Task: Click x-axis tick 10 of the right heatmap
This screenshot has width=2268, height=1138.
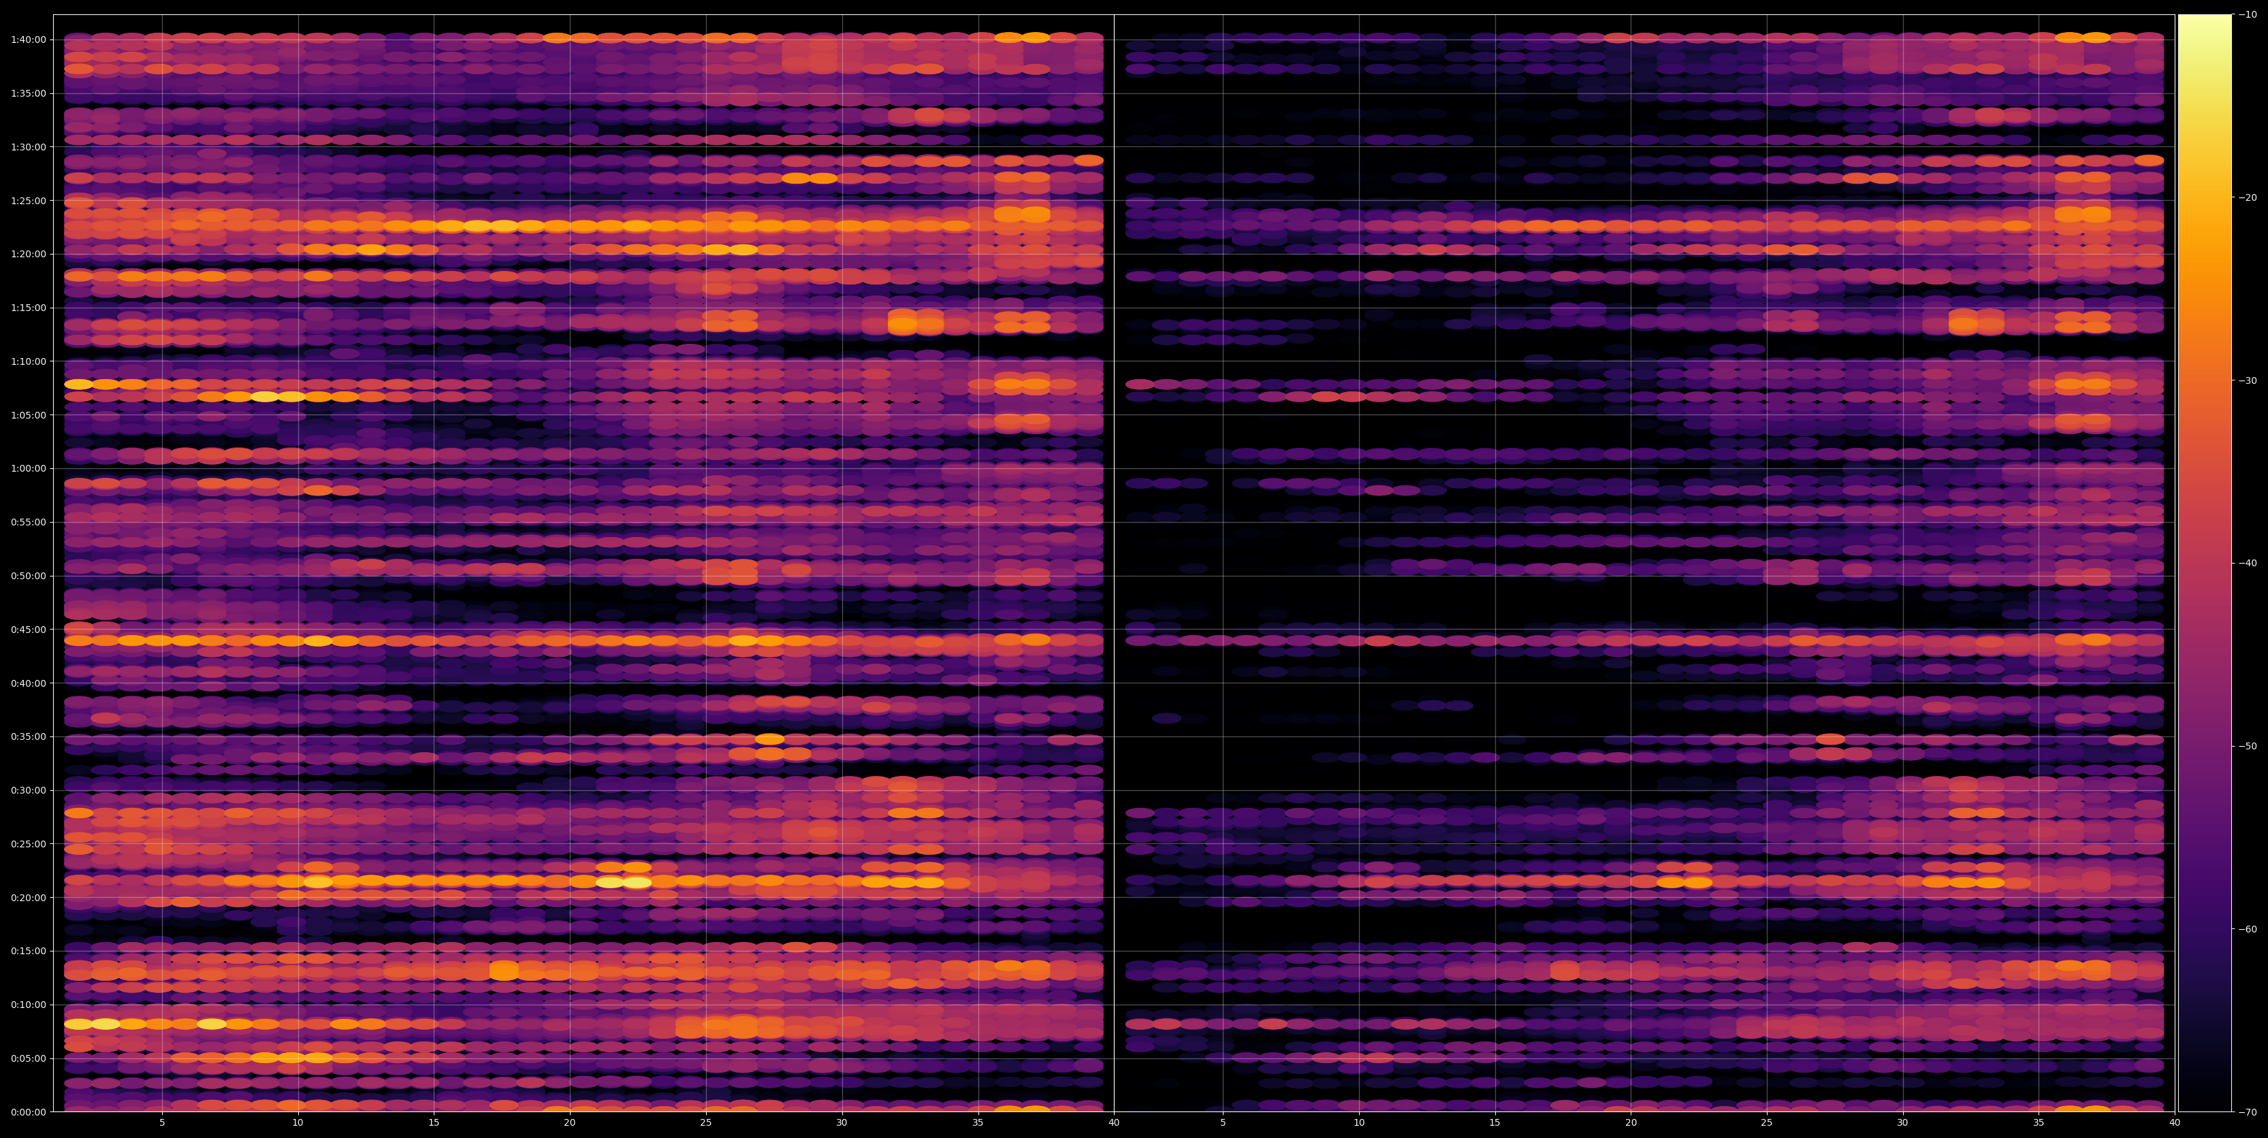Action: (x=1360, y=1123)
